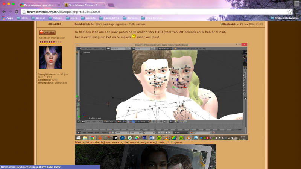Screen dimensions: 301x169
Task: Click the Word icon in embedded taskbar
Action: 152,138
